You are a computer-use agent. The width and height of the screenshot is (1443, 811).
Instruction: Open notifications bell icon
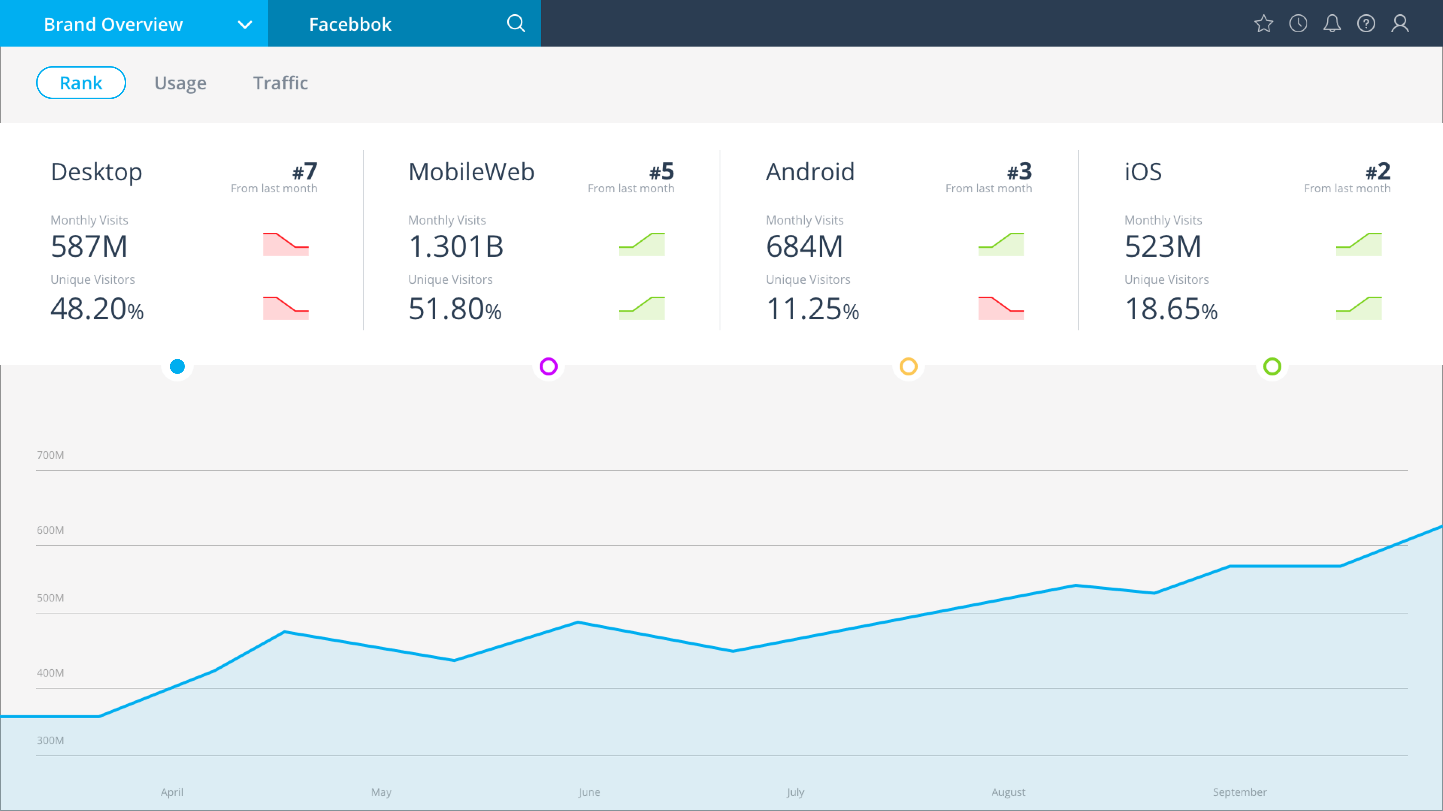point(1332,24)
